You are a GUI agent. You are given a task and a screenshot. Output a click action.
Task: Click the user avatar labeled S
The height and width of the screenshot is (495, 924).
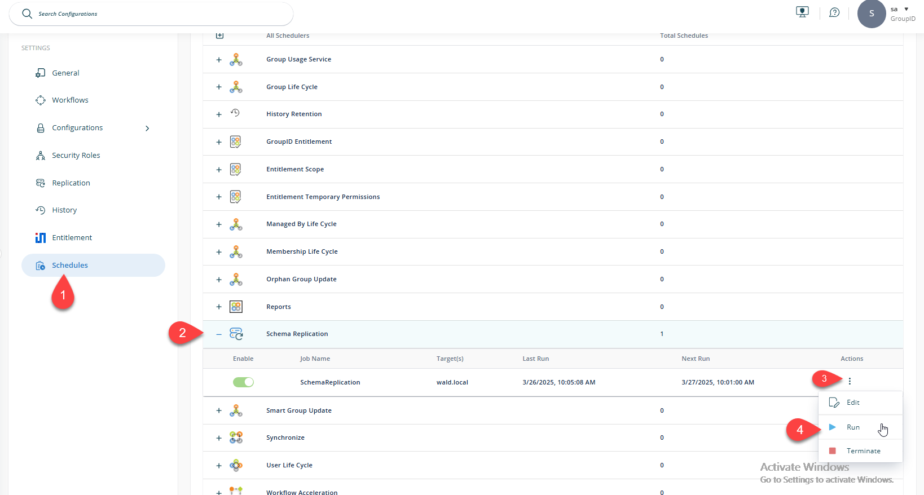[872, 14]
